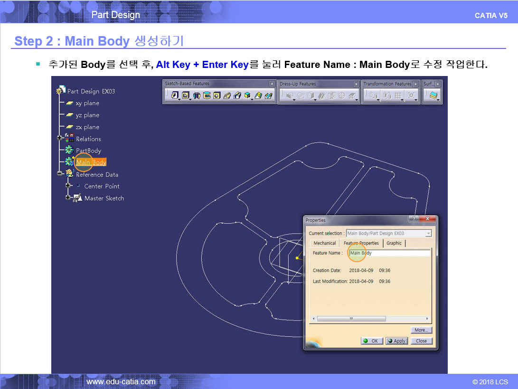Click Apply in Properties dialog
Image resolution: width=518 pixels, height=389 pixels.
pyautogui.click(x=397, y=341)
